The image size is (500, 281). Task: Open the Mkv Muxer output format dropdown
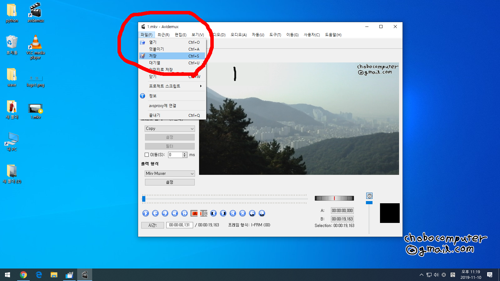pyautogui.click(x=170, y=174)
